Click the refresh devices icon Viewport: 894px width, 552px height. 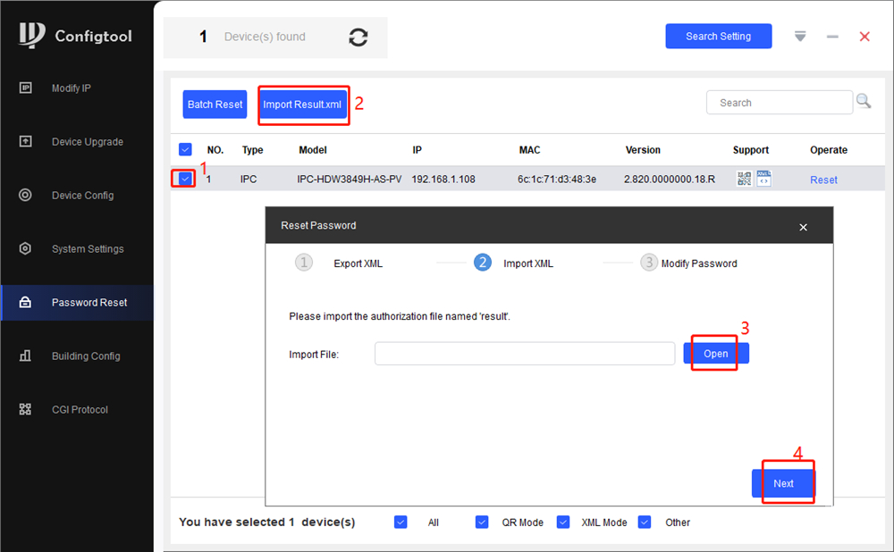point(358,38)
